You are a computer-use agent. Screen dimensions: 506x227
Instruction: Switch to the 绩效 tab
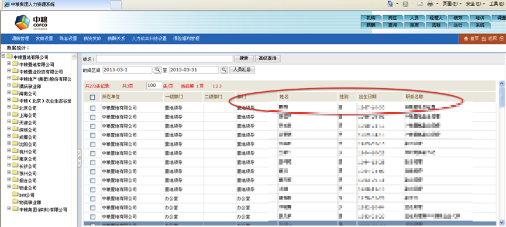(457, 18)
